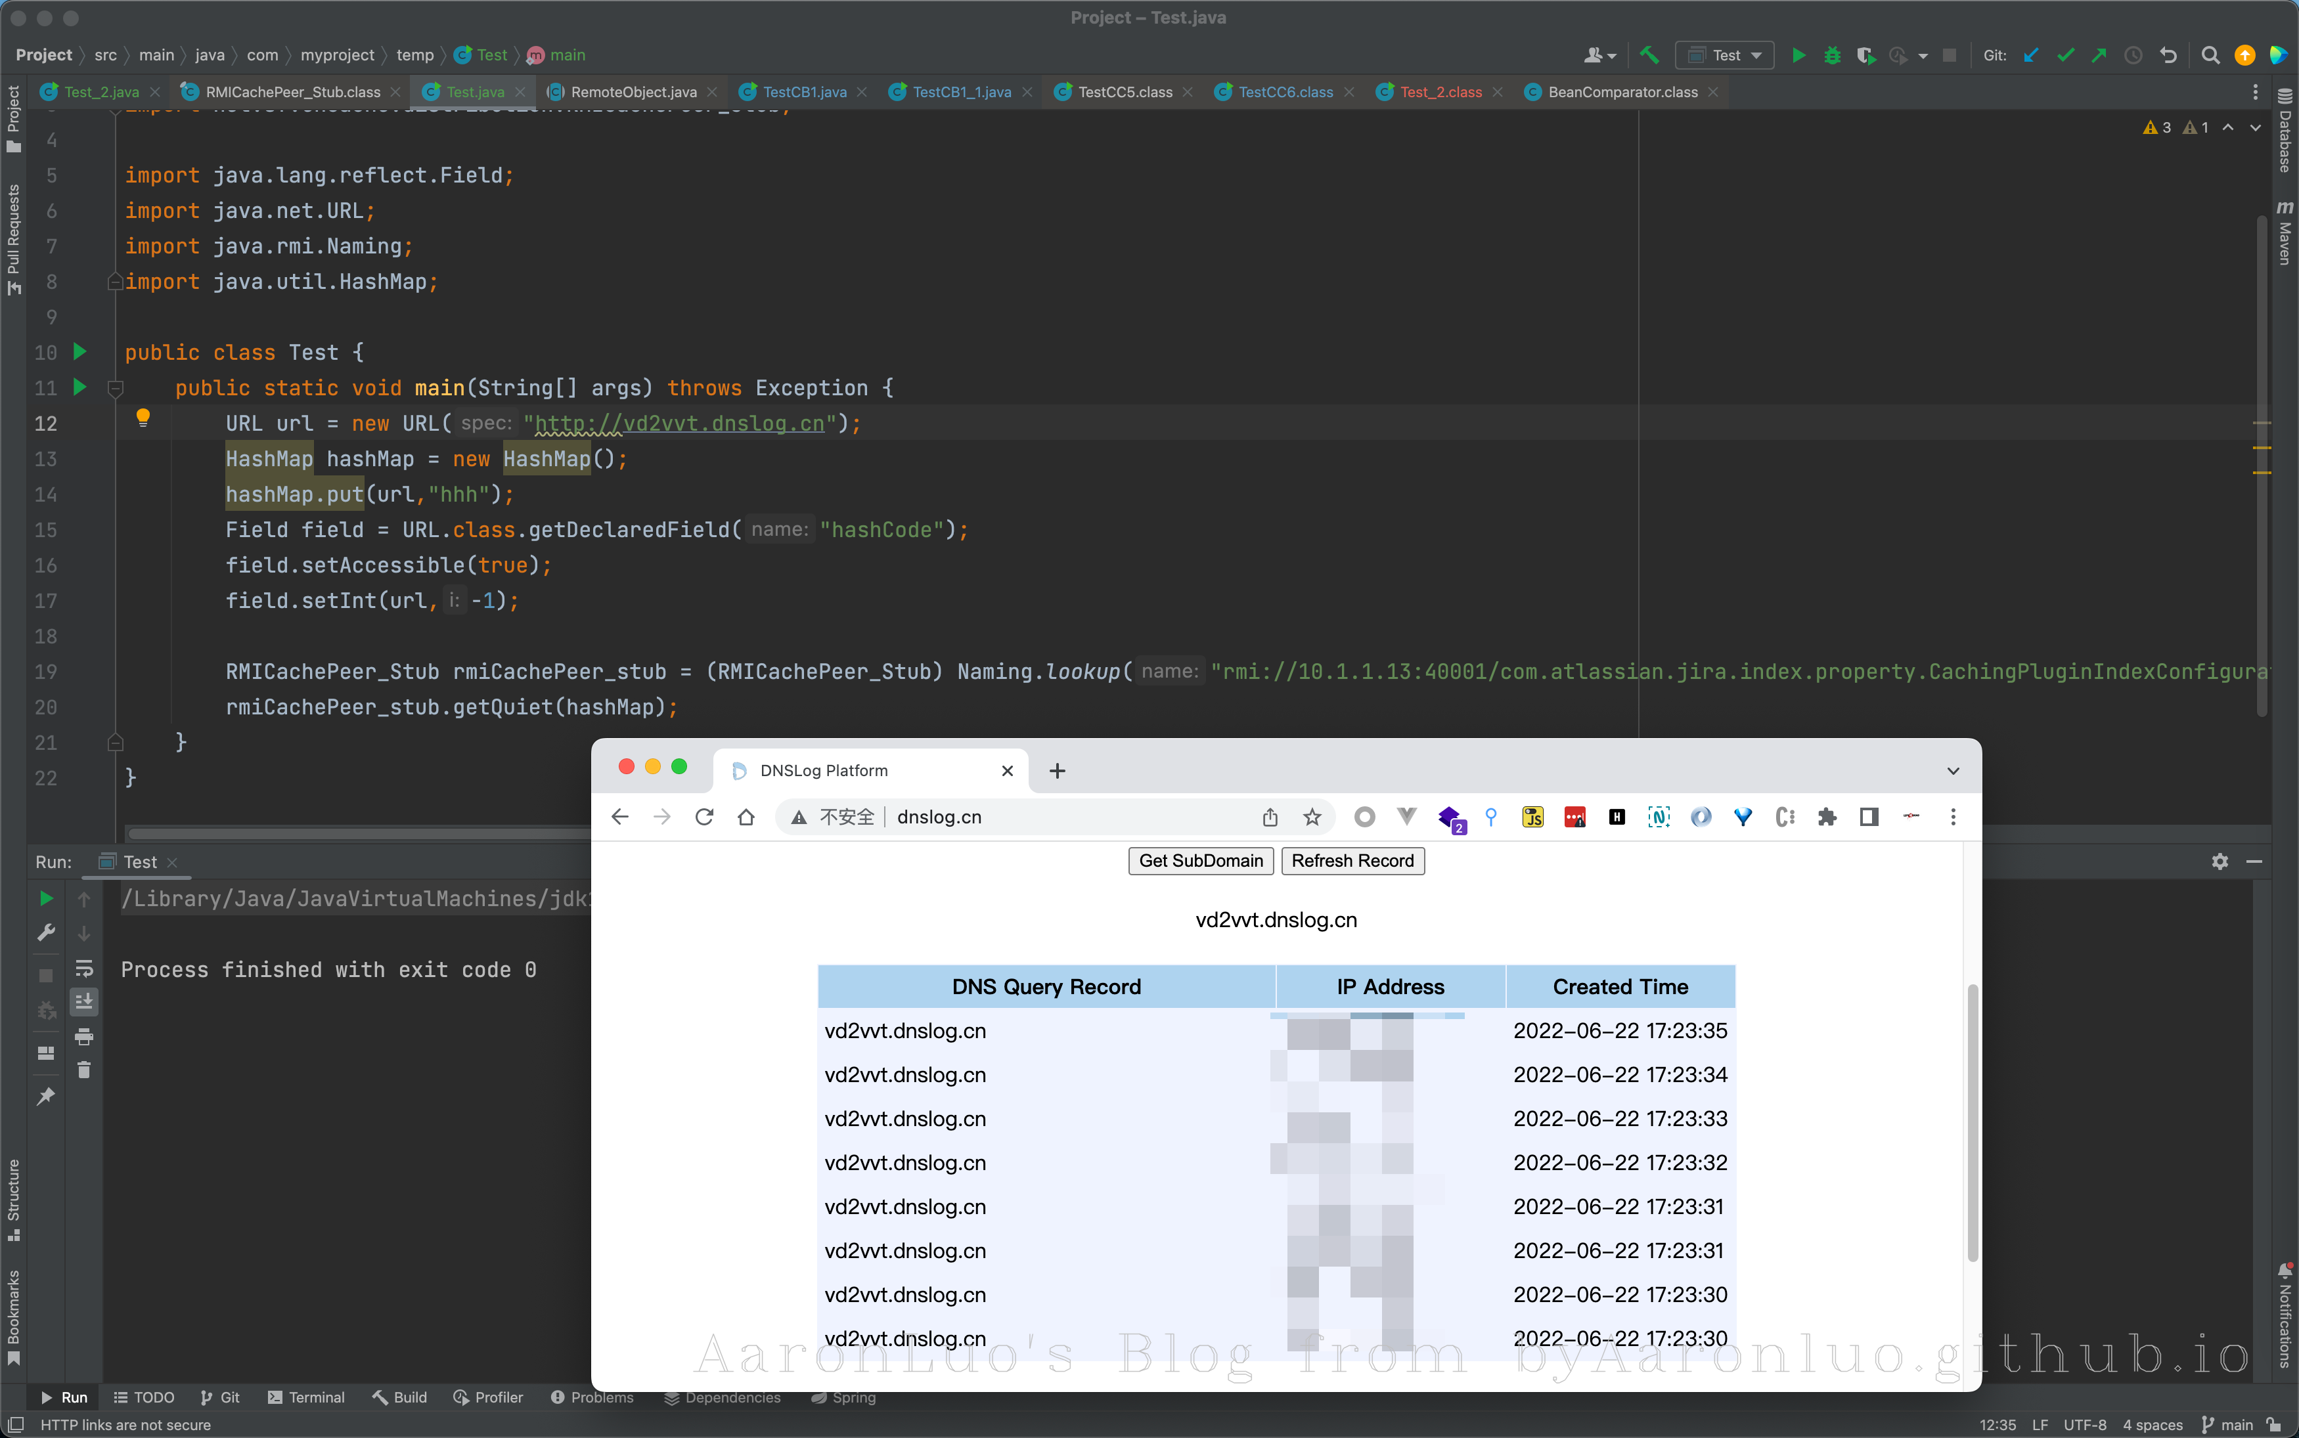Toggle browser side panel icon

coord(1868,817)
